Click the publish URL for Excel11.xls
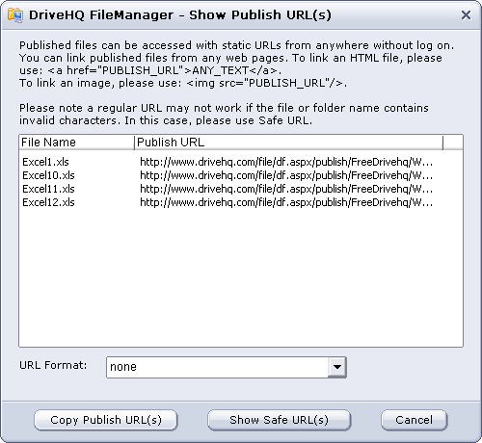Image resolution: width=482 pixels, height=443 pixels. (286, 189)
